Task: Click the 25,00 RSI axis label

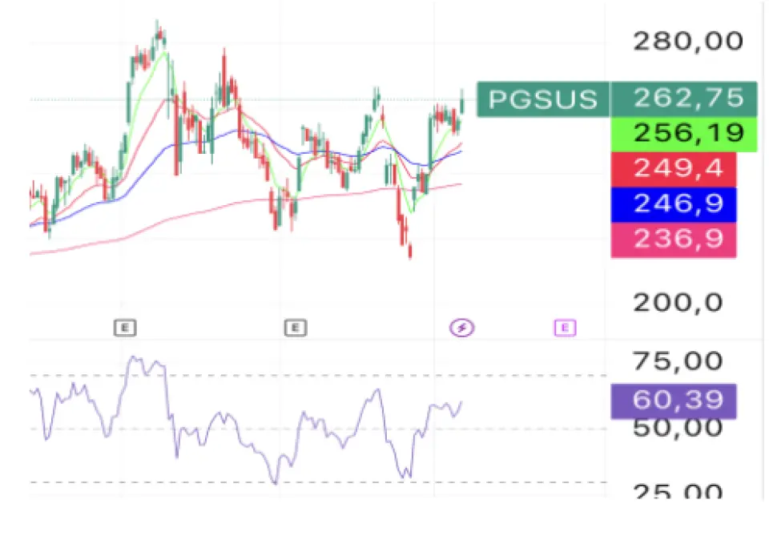Action: pyautogui.click(x=678, y=491)
